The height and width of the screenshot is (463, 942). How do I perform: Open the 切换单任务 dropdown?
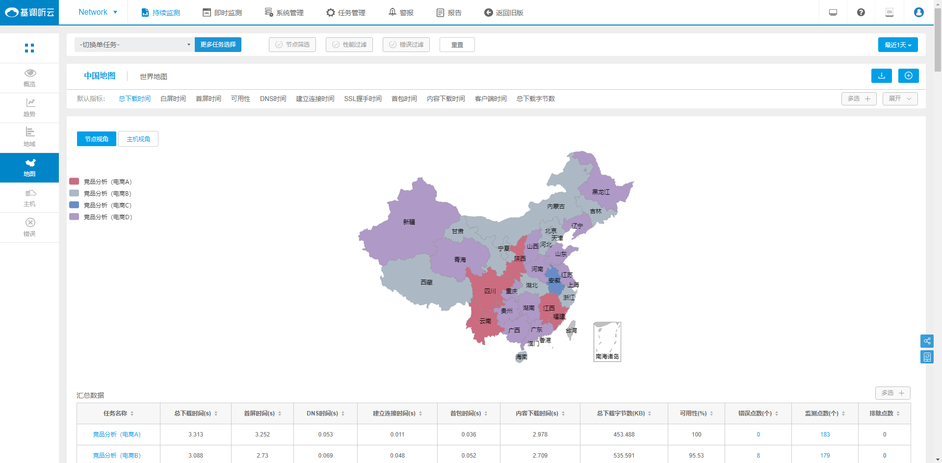134,45
